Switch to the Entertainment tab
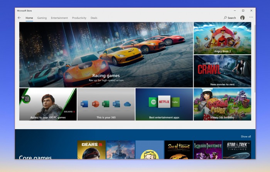This screenshot has height=172, width=270. [59, 18]
